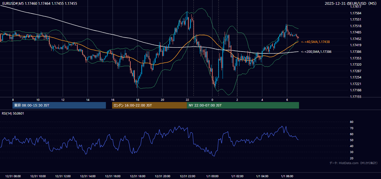The height and width of the screenshot is (179, 381).
Task: Click price axis label 1.17452
Action: 355,39
